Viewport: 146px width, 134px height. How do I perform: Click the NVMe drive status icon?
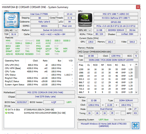6,113
